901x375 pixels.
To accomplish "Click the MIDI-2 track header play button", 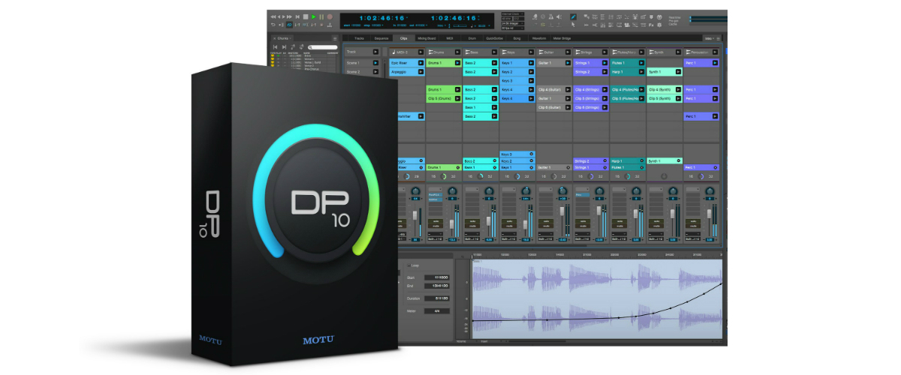I will 420,52.
